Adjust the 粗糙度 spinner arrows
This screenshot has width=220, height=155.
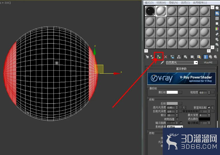tap(209, 93)
